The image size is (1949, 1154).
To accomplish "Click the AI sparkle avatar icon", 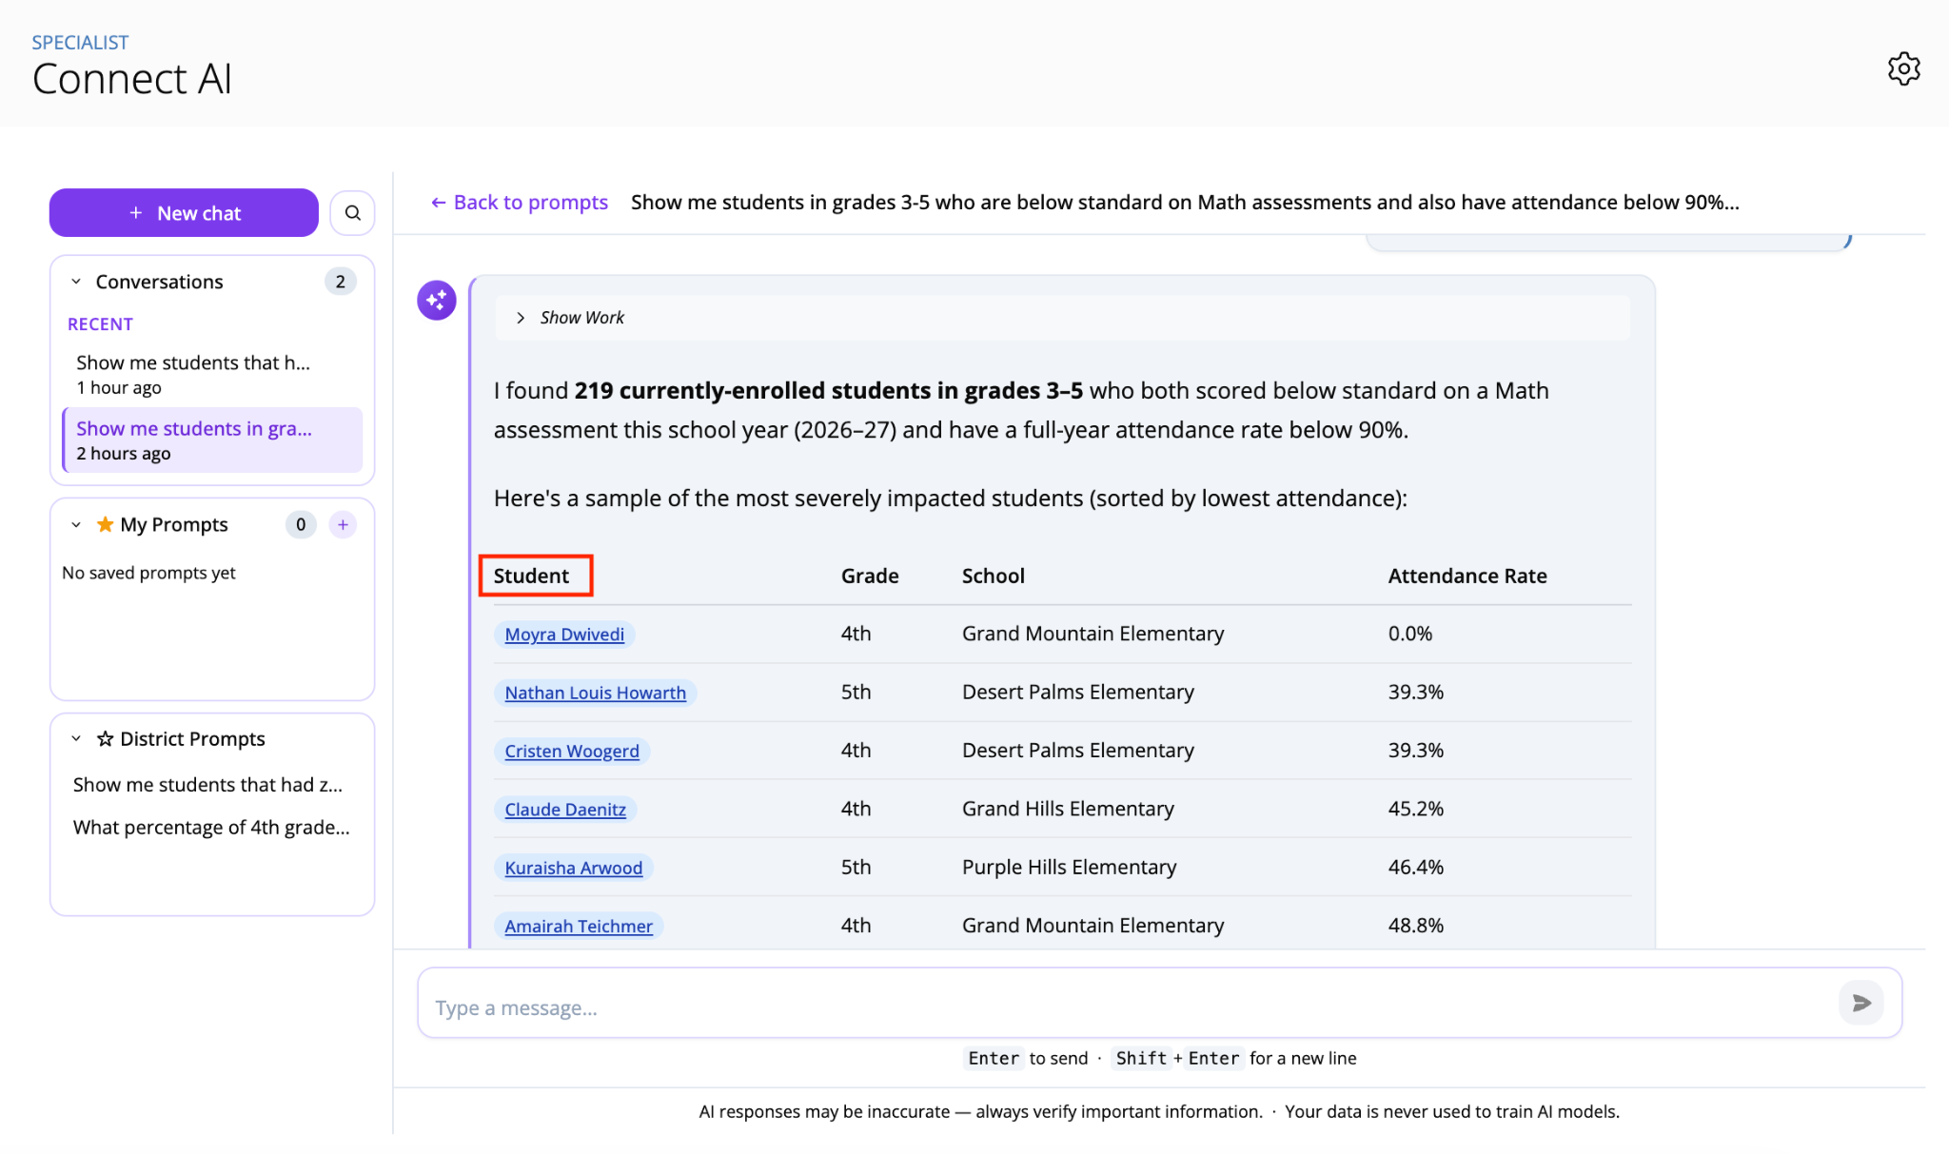I will pyautogui.click(x=437, y=301).
